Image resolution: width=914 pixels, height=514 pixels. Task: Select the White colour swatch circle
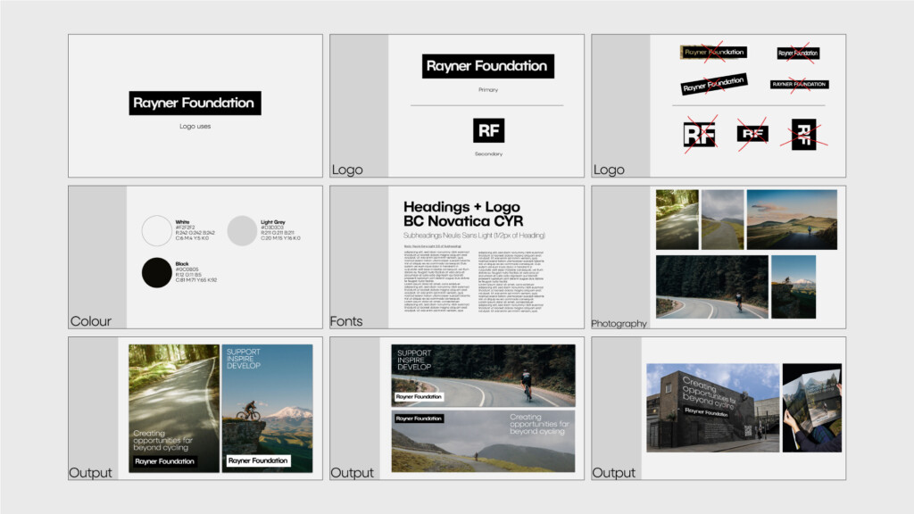point(157,230)
